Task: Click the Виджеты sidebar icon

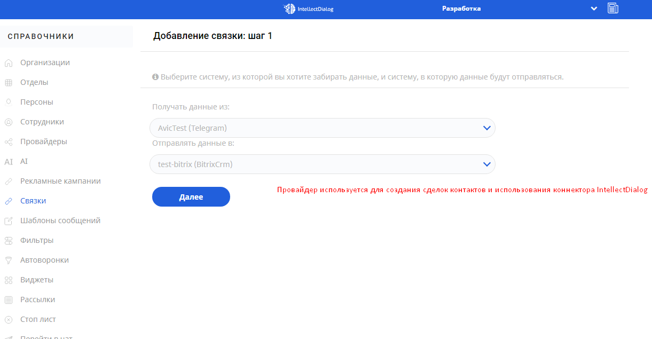Action: click(9, 280)
